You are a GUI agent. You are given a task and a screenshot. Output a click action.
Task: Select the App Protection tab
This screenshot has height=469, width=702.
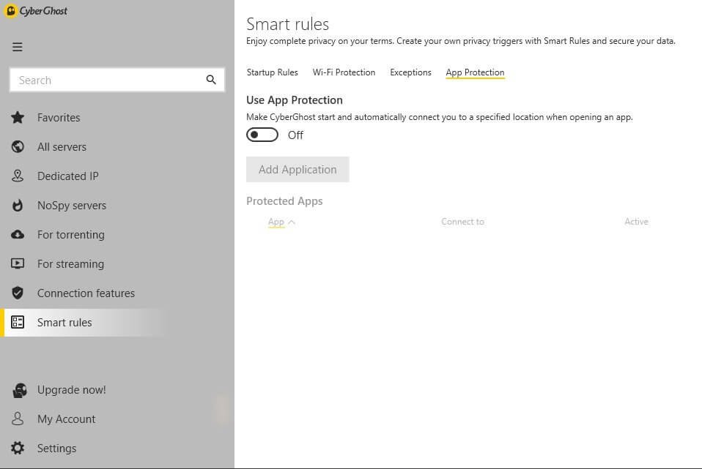pos(475,72)
